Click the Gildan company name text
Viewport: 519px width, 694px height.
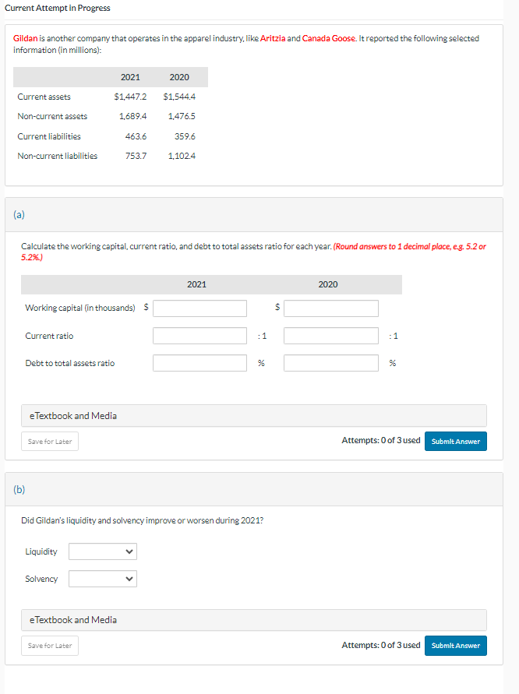(26, 37)
